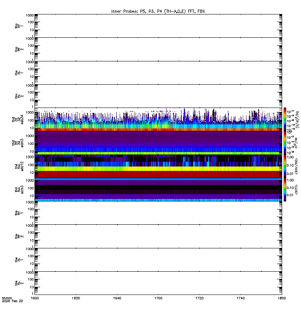The height and width of the screenshot is (321, 301).
Task: Click the "hhmm" axis format label
Action: pos(7,298)
